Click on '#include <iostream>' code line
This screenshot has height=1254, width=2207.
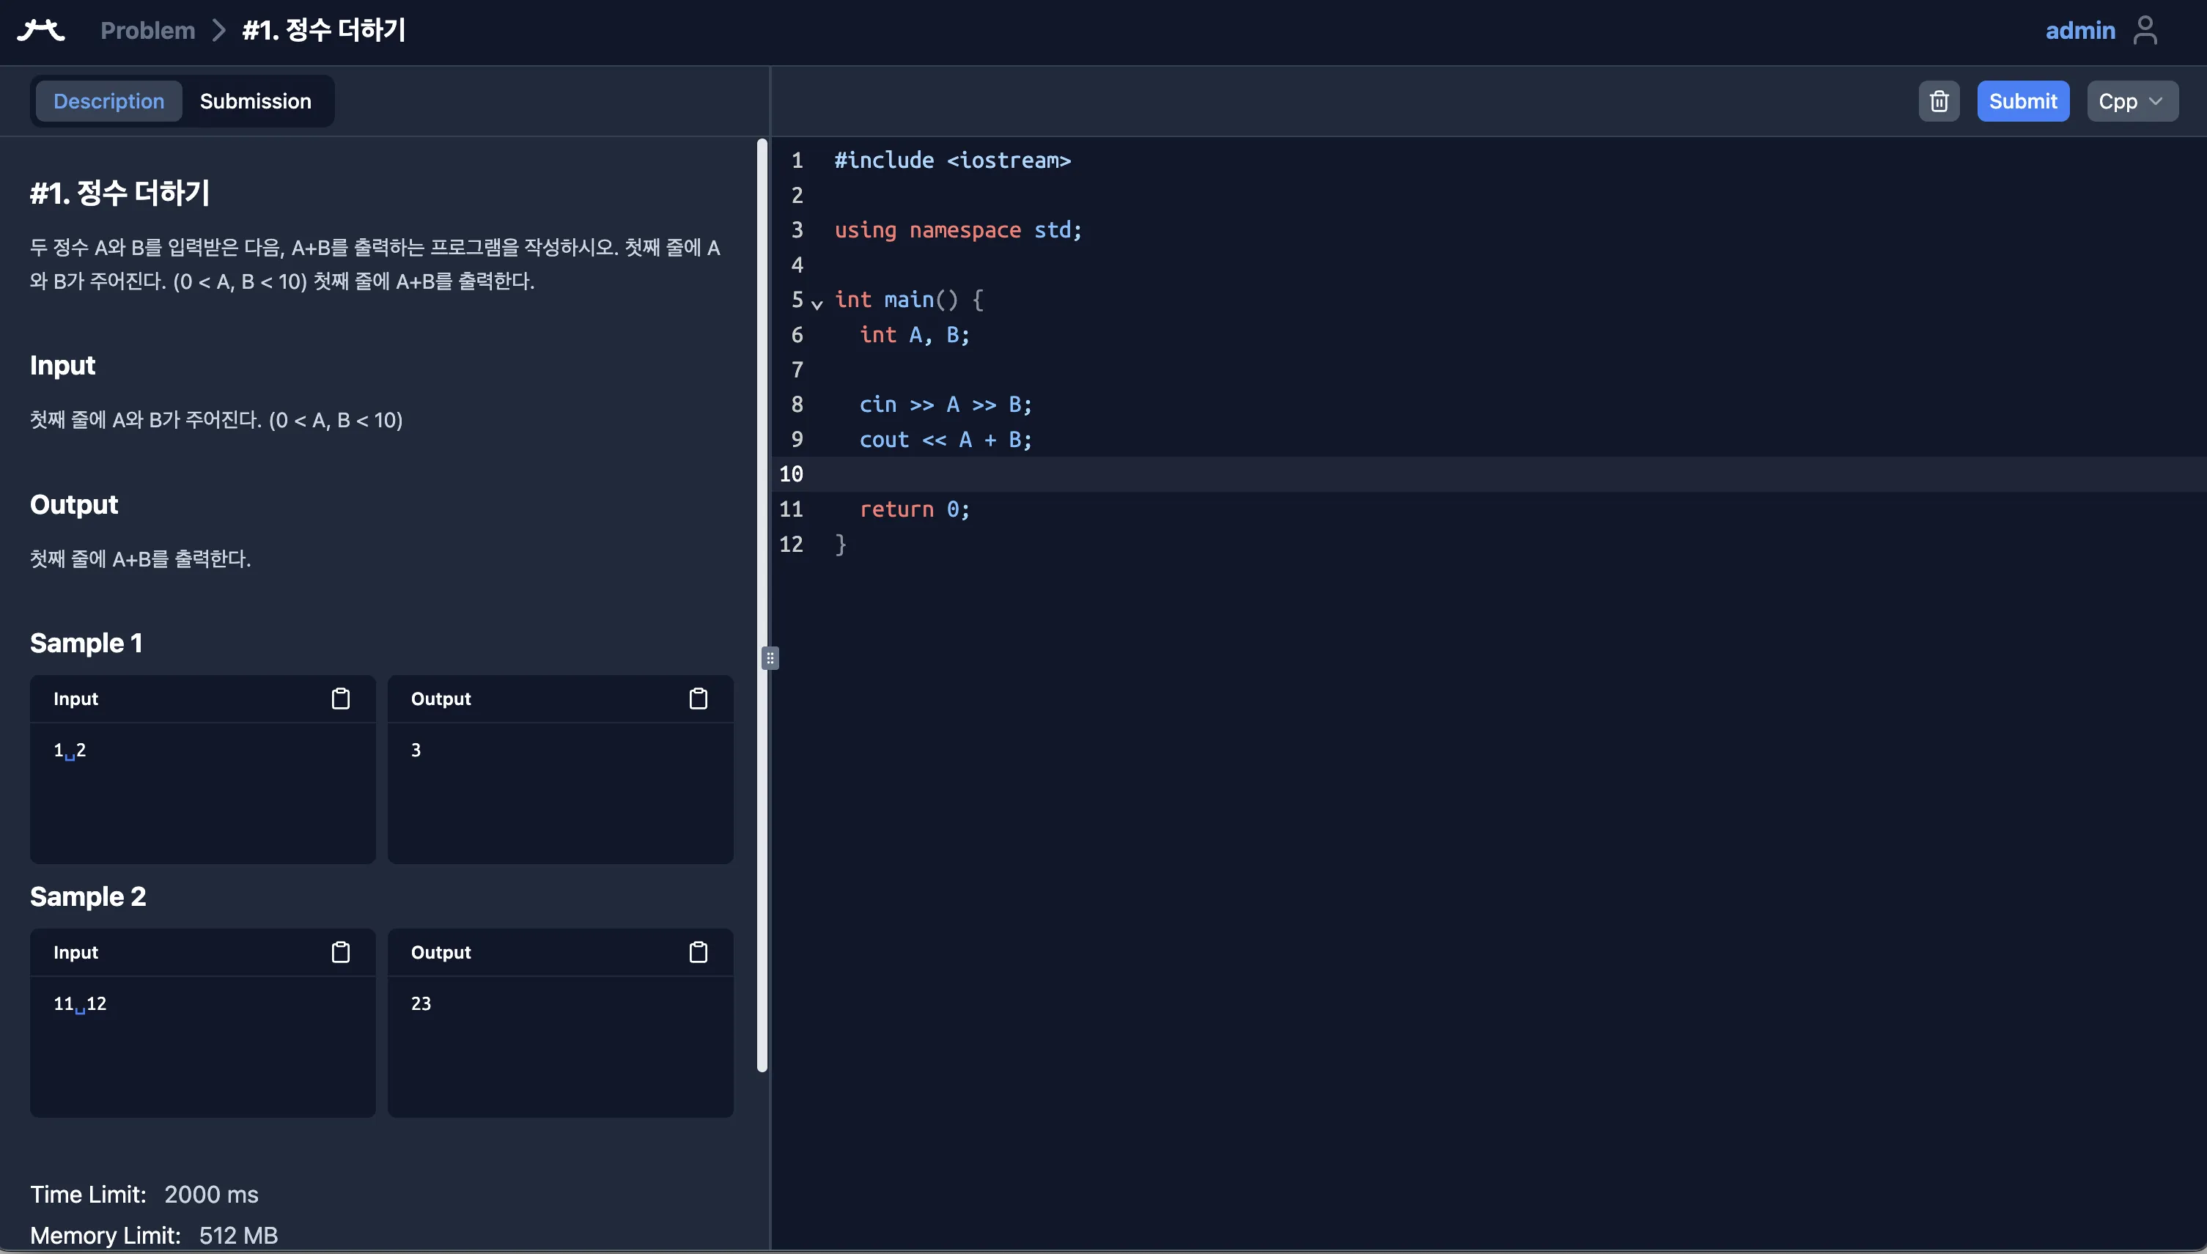click(x=952, y=161)
